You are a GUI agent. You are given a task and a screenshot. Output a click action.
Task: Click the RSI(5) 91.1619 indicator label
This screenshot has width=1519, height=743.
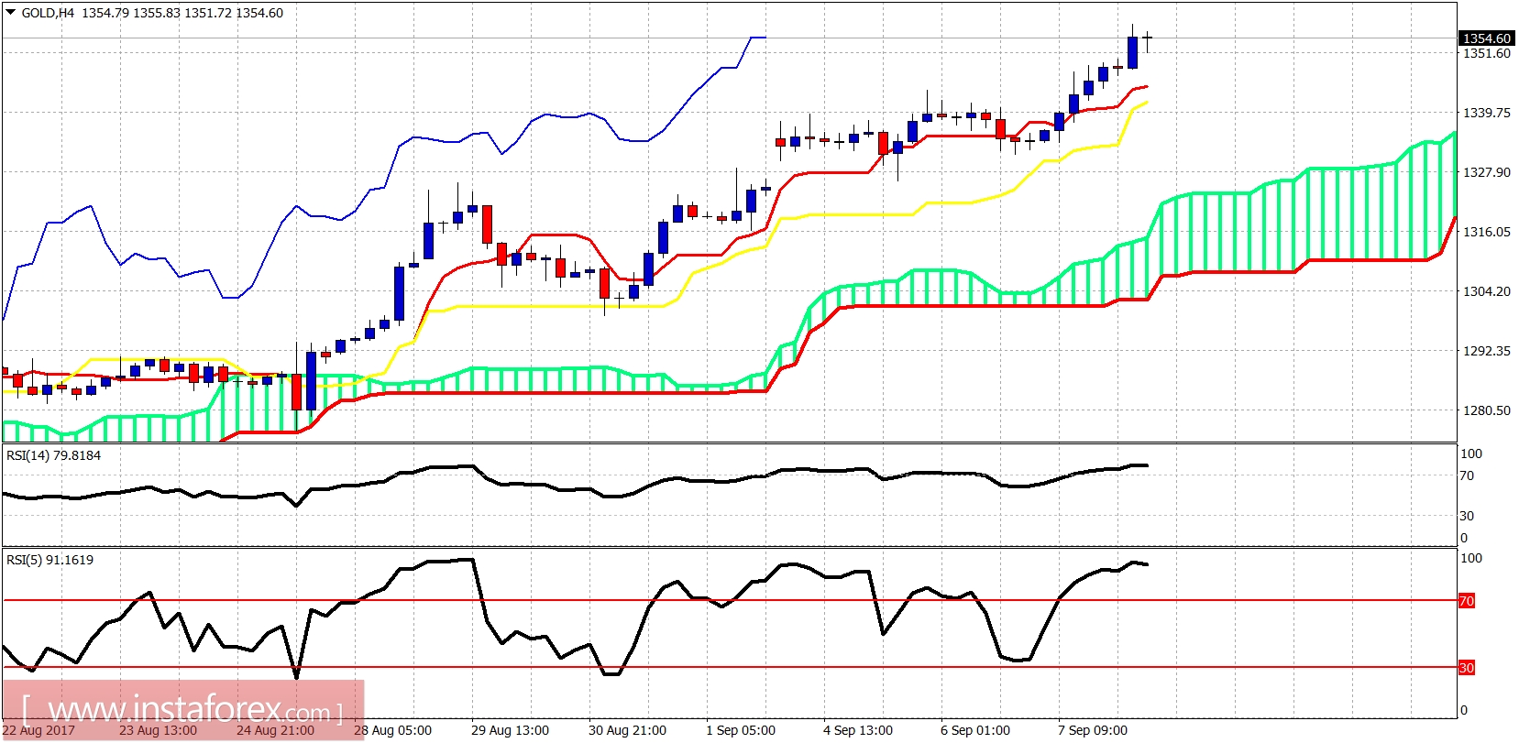point(50,560)
